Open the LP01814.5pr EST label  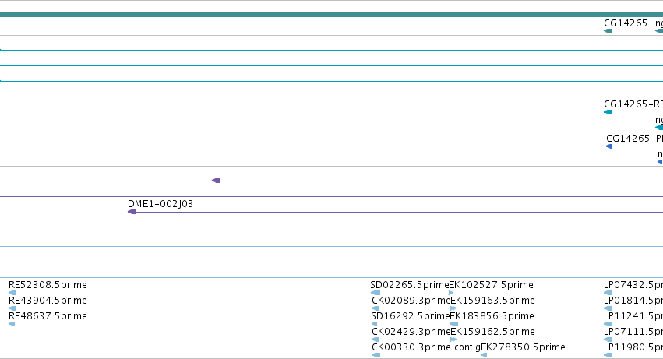tap(633, 301)
